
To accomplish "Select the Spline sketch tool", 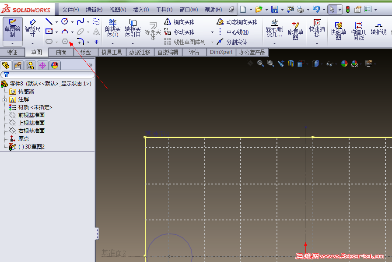I will pyautogui.click(x=80, y=21).
